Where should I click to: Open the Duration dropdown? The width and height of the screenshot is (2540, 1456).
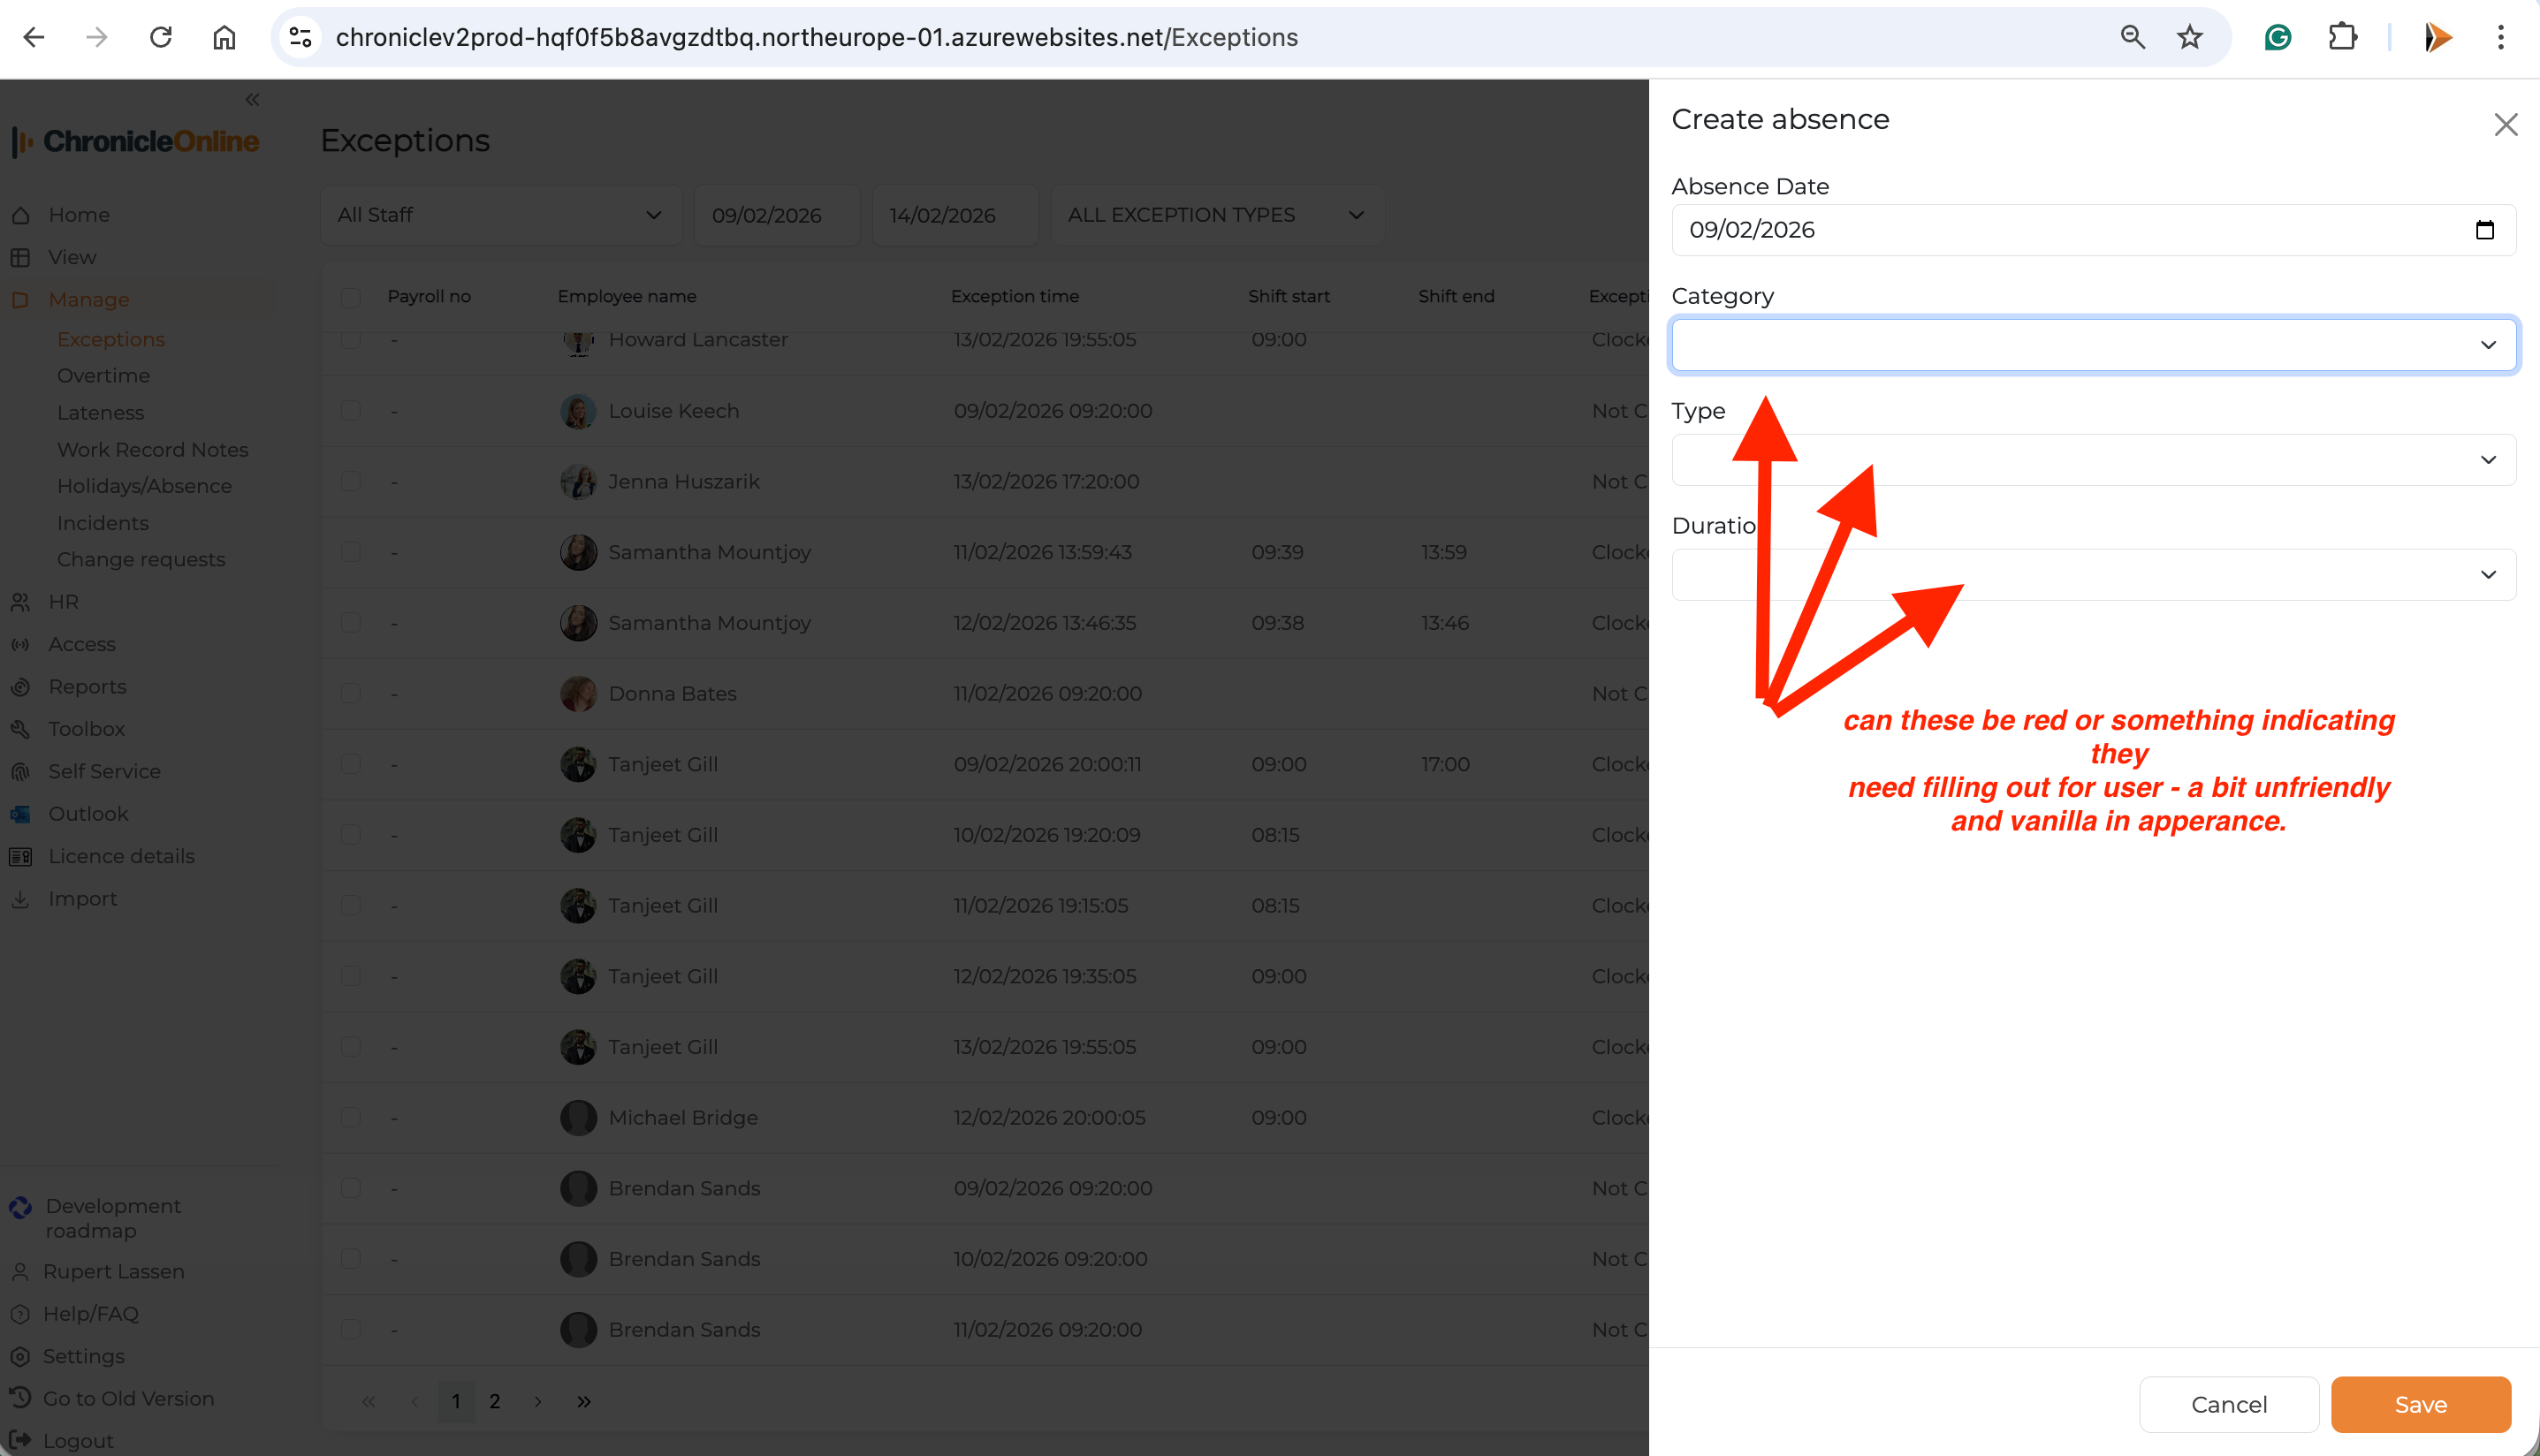pyautogui.click(x=2093, y=574)
